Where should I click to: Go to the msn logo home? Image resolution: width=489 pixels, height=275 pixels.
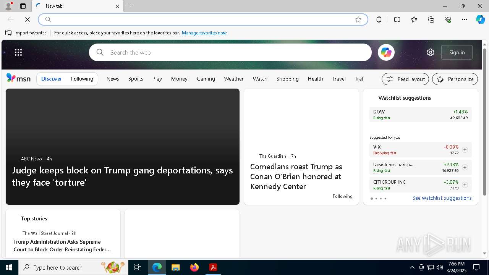(18, 78)
